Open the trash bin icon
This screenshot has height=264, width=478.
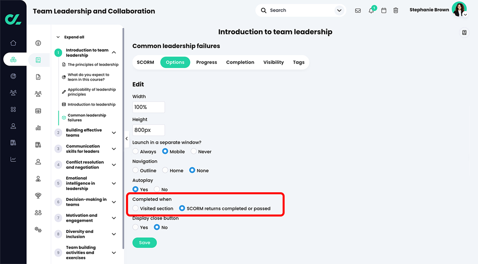(x=396, y=10)
